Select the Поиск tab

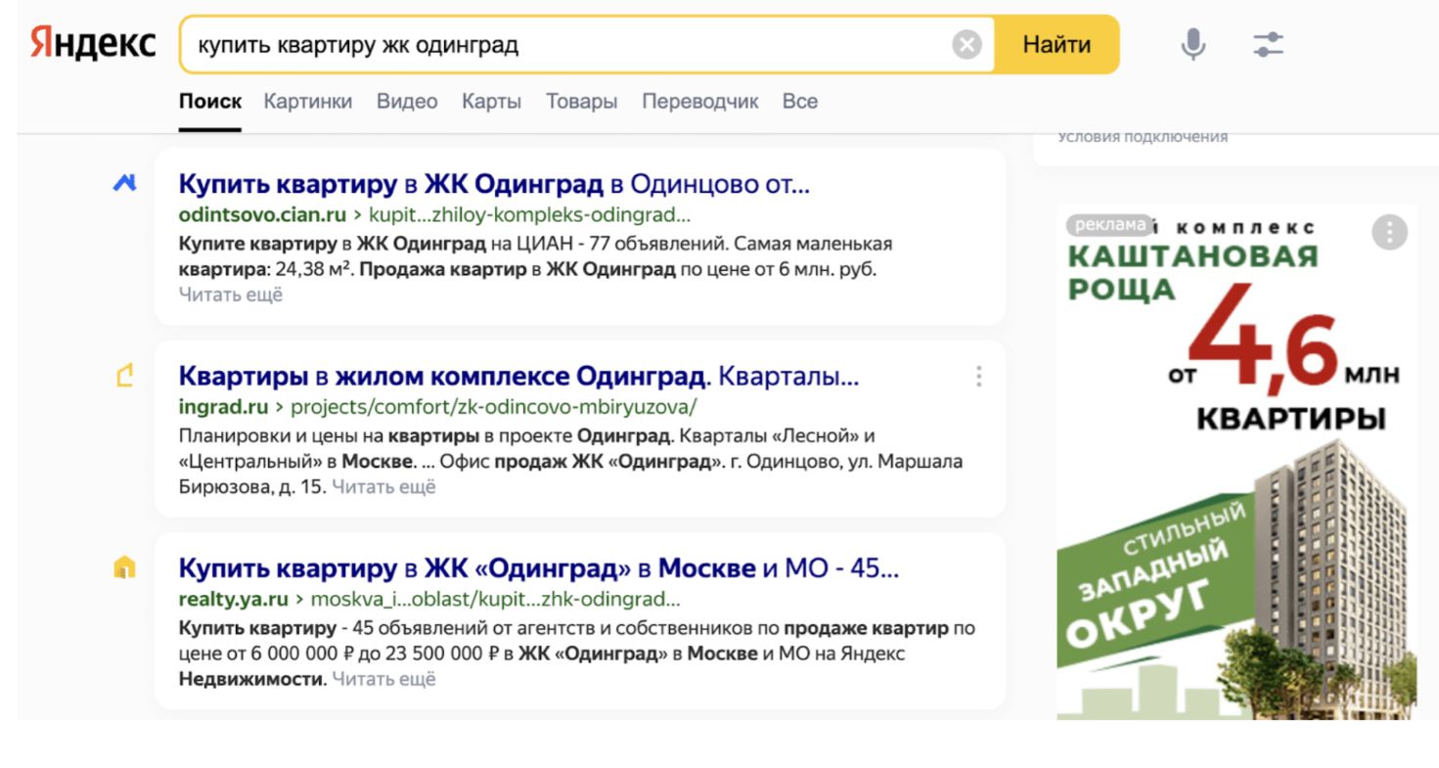[x=209, y=101]
